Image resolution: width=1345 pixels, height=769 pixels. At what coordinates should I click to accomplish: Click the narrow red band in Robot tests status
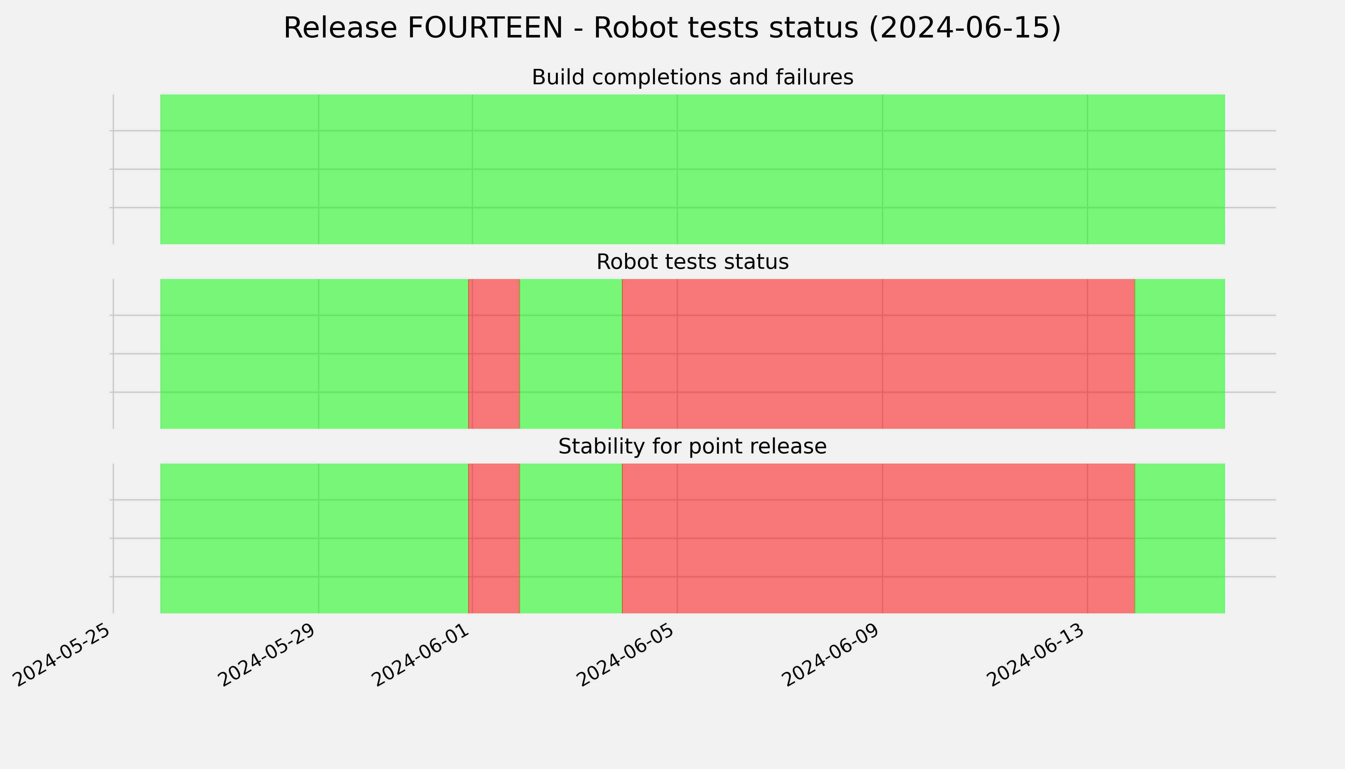pyautogui.click(x=494, y=354)
